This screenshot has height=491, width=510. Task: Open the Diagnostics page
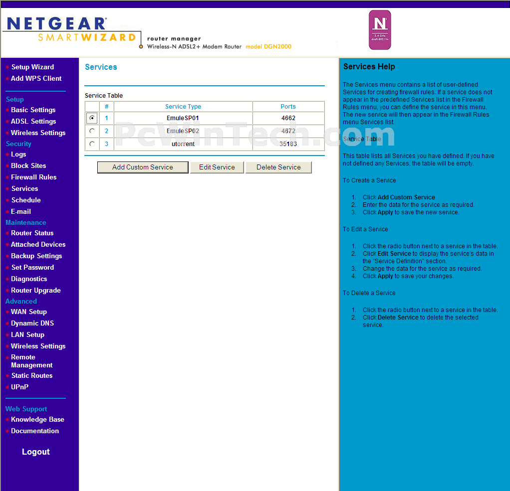tap(29, 279)
